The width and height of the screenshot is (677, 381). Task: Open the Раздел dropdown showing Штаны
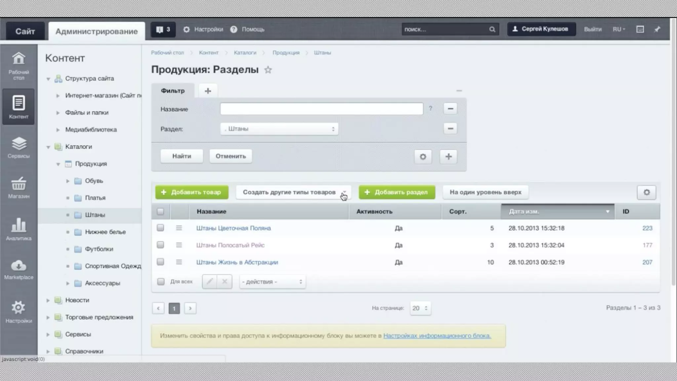click(279, 129)
